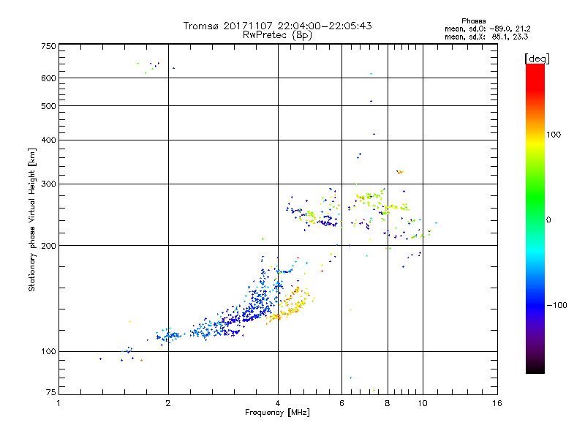The width and height of the screenshot is (585, 439).
Task: Click the y-axis '75' tick label
Action: click(50, 392)
